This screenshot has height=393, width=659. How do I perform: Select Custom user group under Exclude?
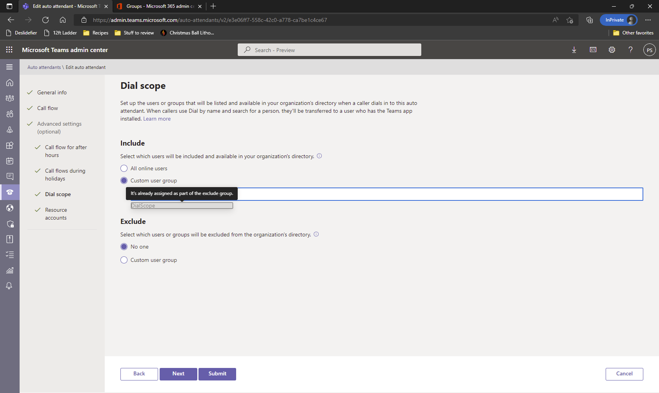[x=149, y=260]
